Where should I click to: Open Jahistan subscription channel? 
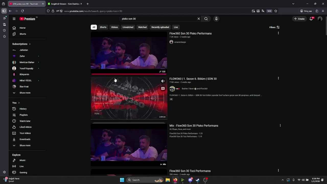[24, 50]
